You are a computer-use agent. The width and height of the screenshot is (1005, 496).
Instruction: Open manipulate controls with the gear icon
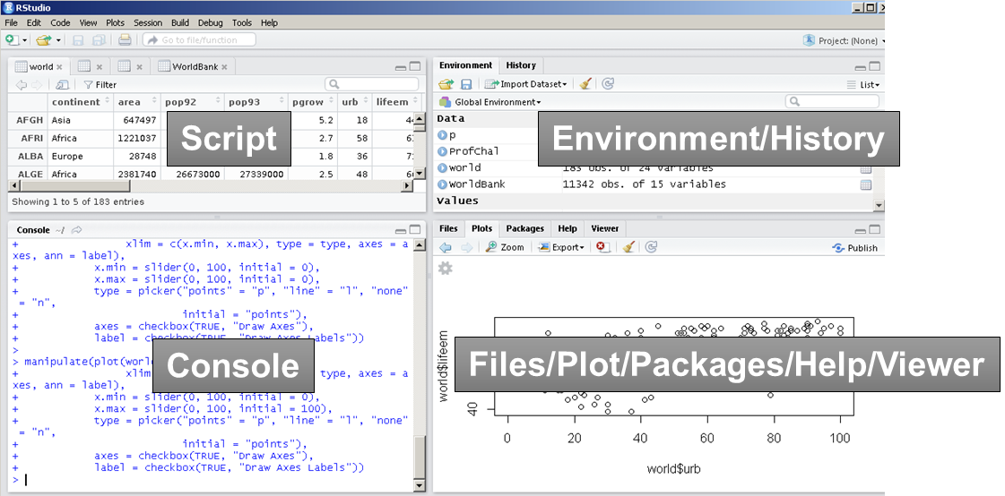(x=445, y=269)
